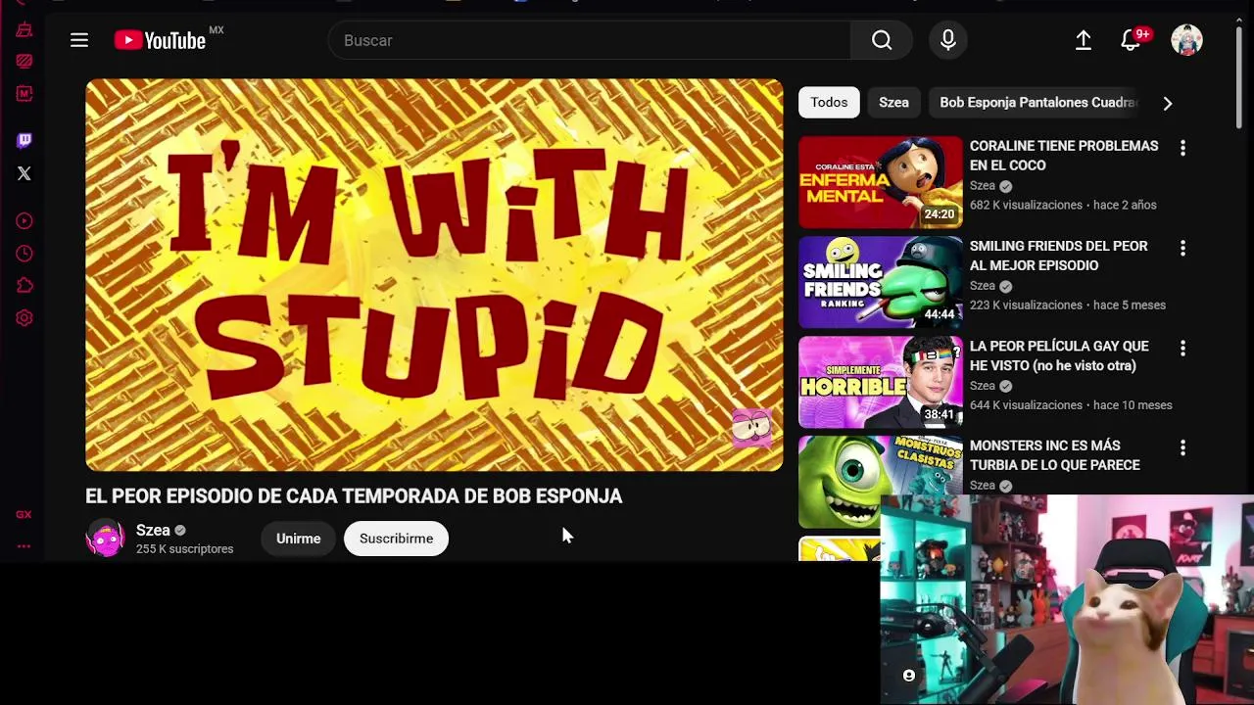
Task: Select the Szea filter chip
Action: click(893, 102)
